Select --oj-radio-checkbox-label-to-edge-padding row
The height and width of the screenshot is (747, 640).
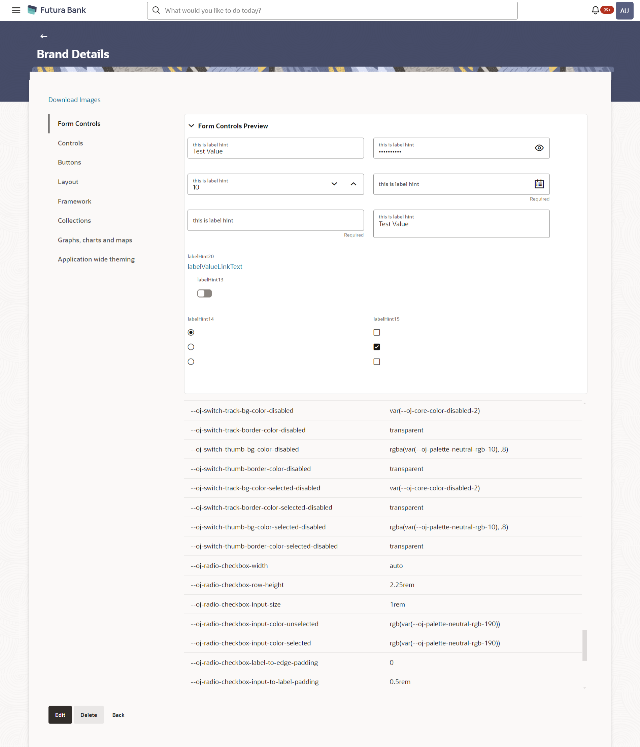point(383,662)
